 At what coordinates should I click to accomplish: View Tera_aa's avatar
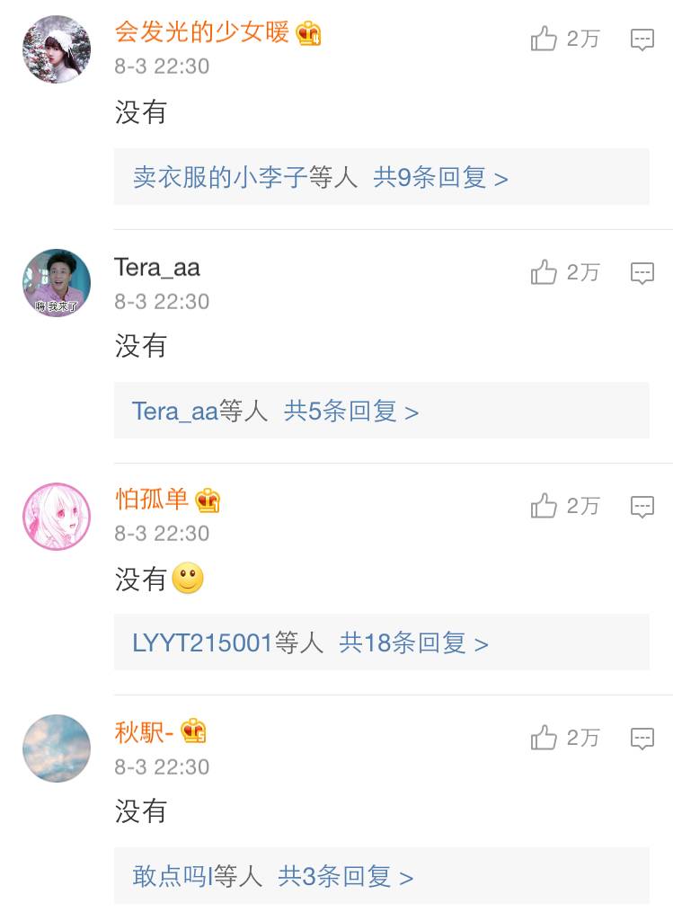[x=57, y=283]
